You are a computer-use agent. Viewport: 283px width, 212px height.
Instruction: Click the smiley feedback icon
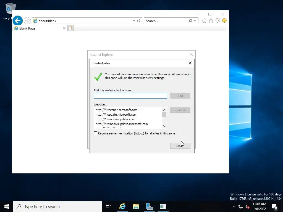224,20
